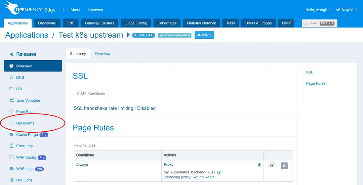Click the search magnifier icon

(x=305, y=23)
